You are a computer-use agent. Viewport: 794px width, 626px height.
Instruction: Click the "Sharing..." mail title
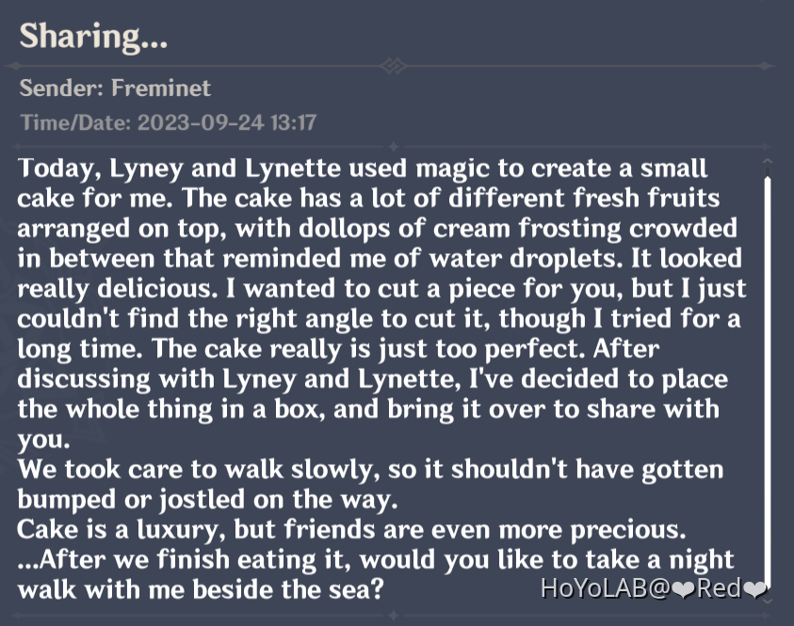94,36
